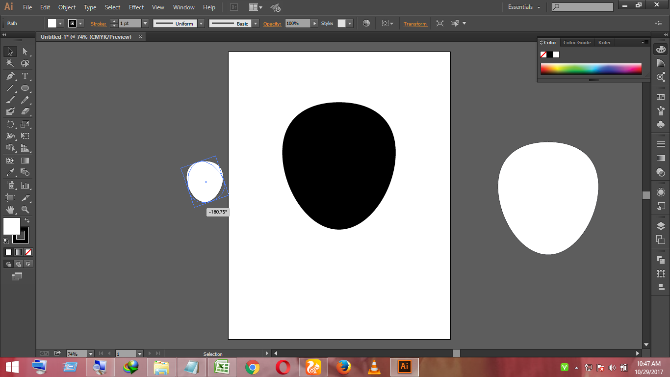Select the Rotate tool
This screenshot has width=670, height=377.
(x=10, y=124)
